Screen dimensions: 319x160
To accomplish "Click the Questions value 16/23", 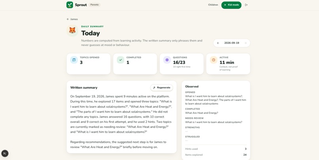I will 179,62.
